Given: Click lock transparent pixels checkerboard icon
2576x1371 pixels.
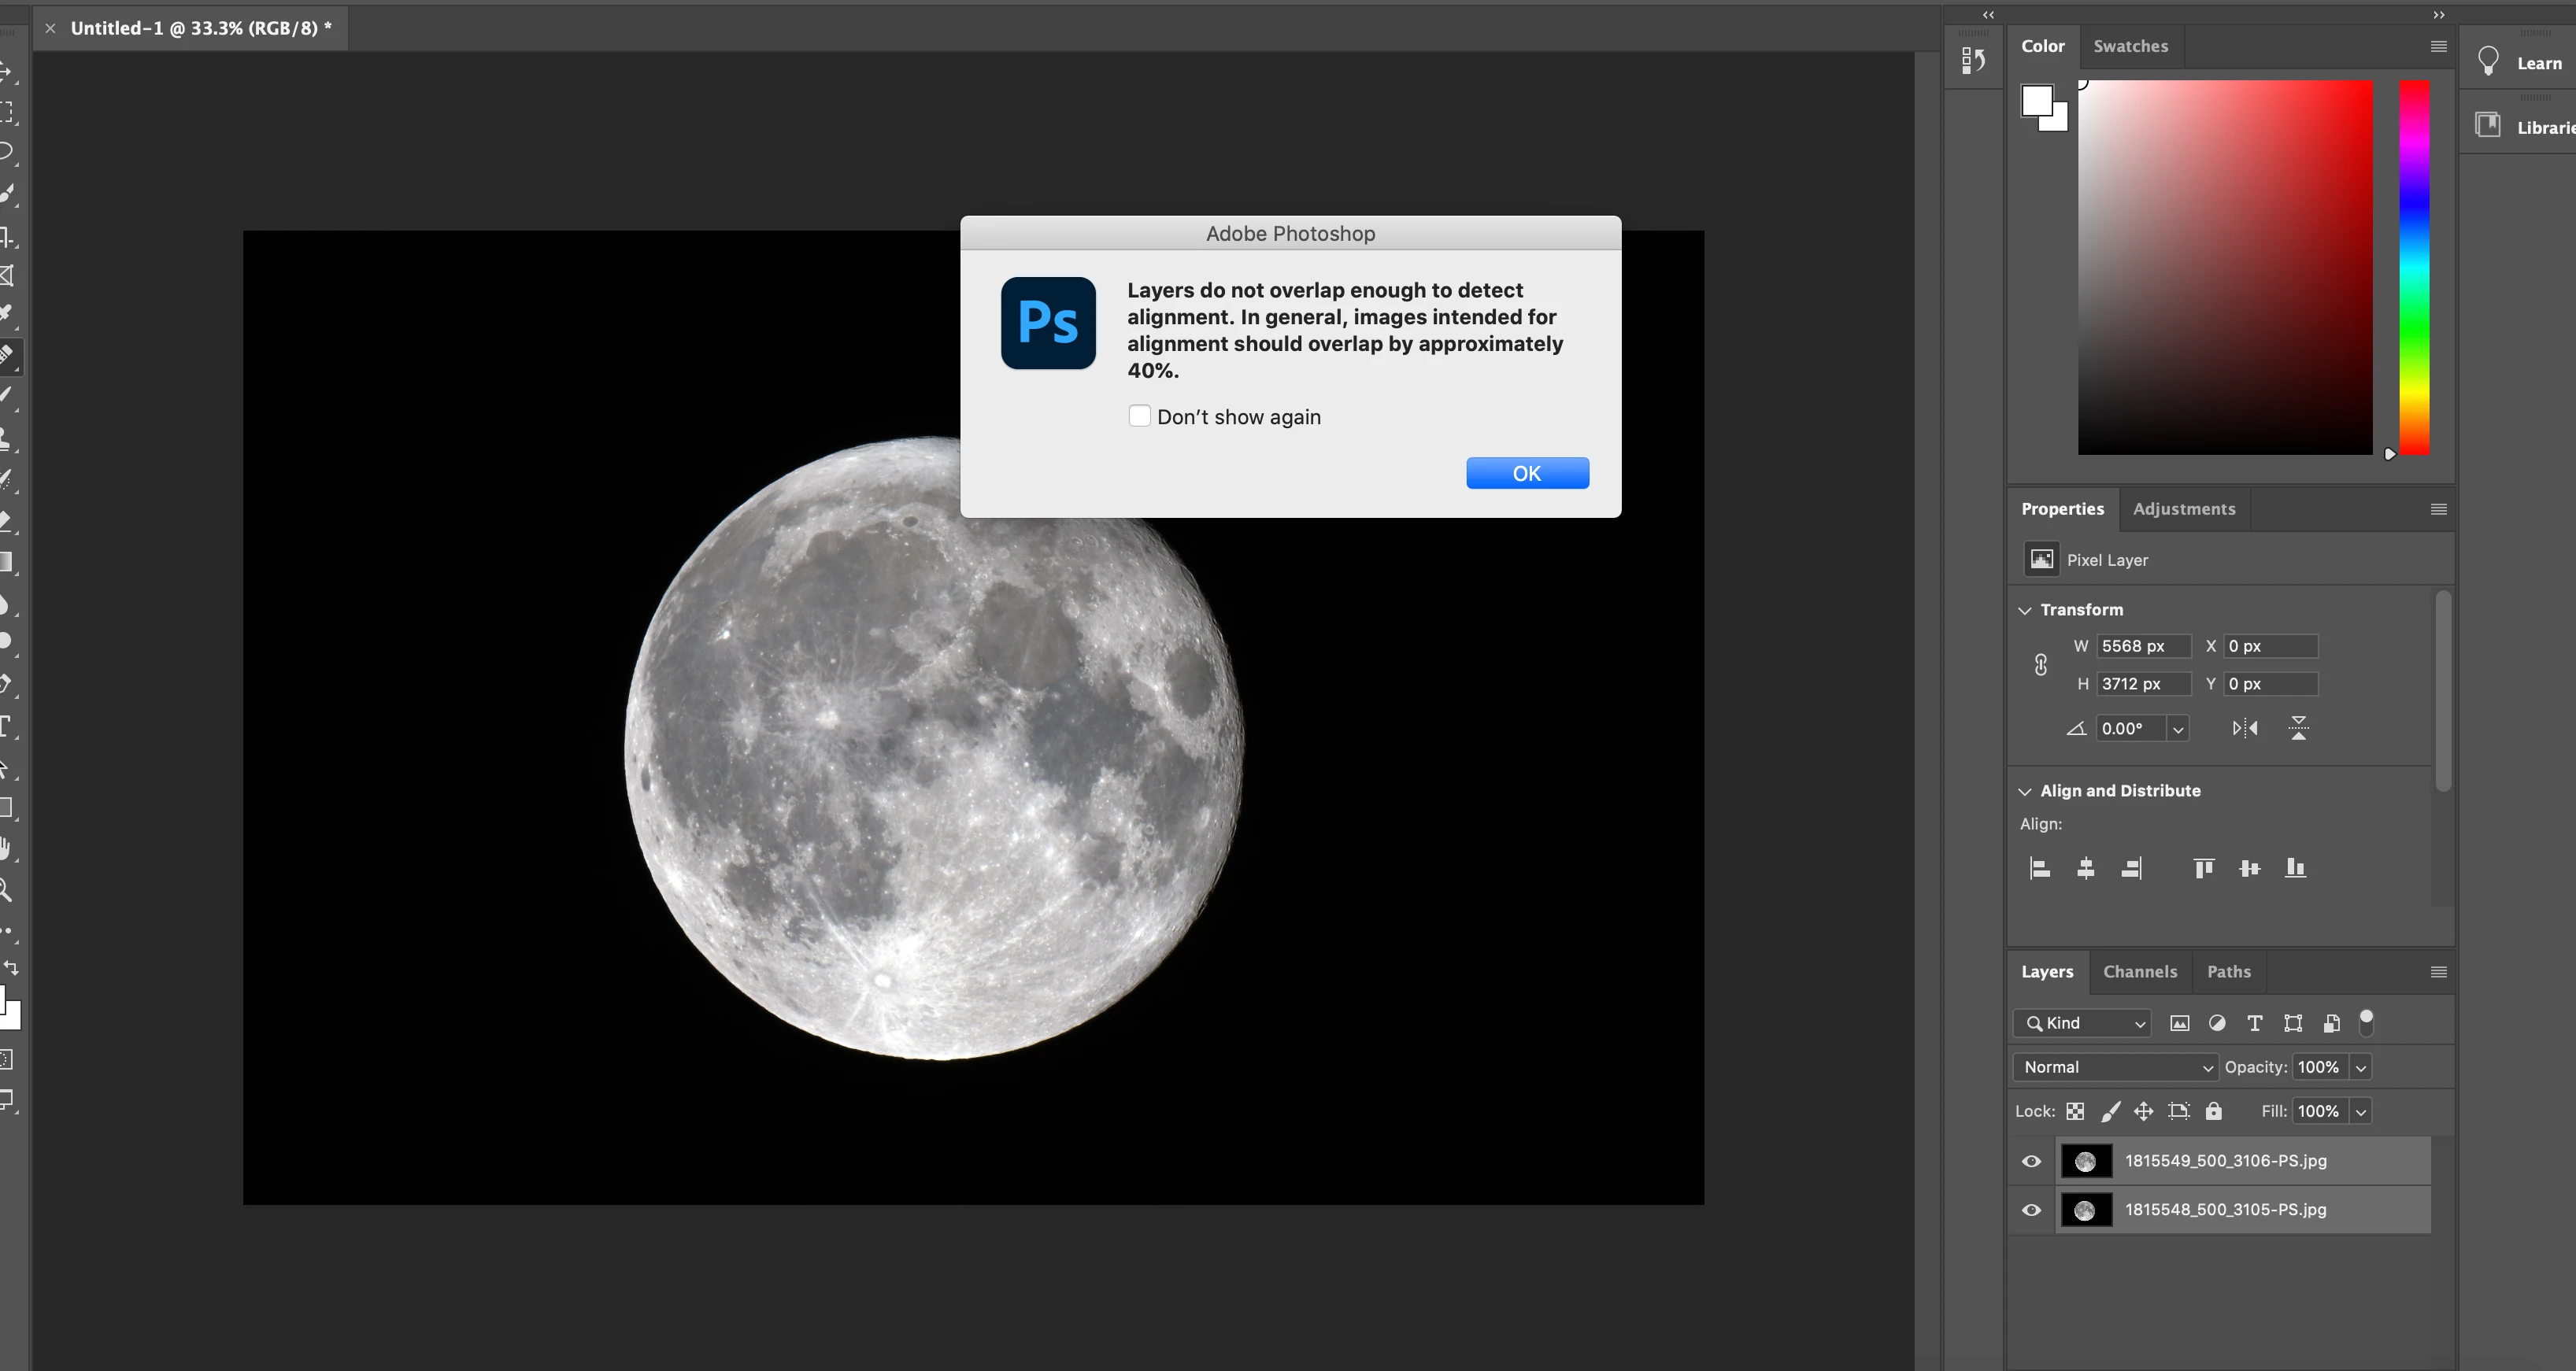Looking at the screenshot, I should pos(2075,1111).
